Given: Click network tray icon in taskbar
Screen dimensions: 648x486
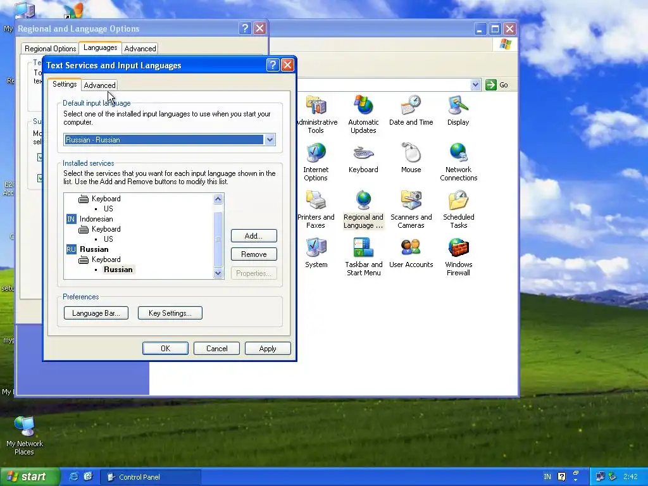Looking at the screenshot, I should point(600,477).
